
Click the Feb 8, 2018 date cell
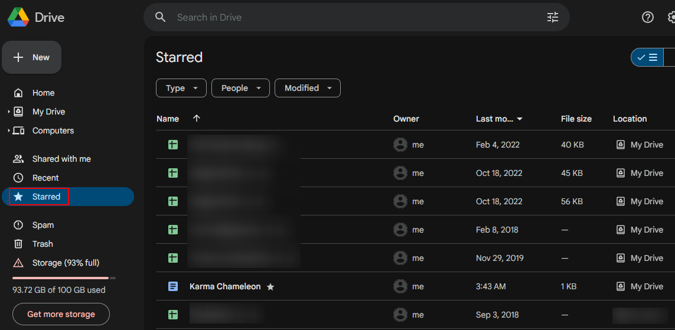pos(497,230)
